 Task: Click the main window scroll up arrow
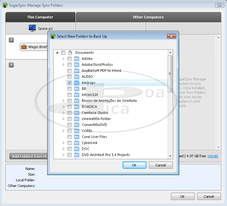(x=218, y=37)
